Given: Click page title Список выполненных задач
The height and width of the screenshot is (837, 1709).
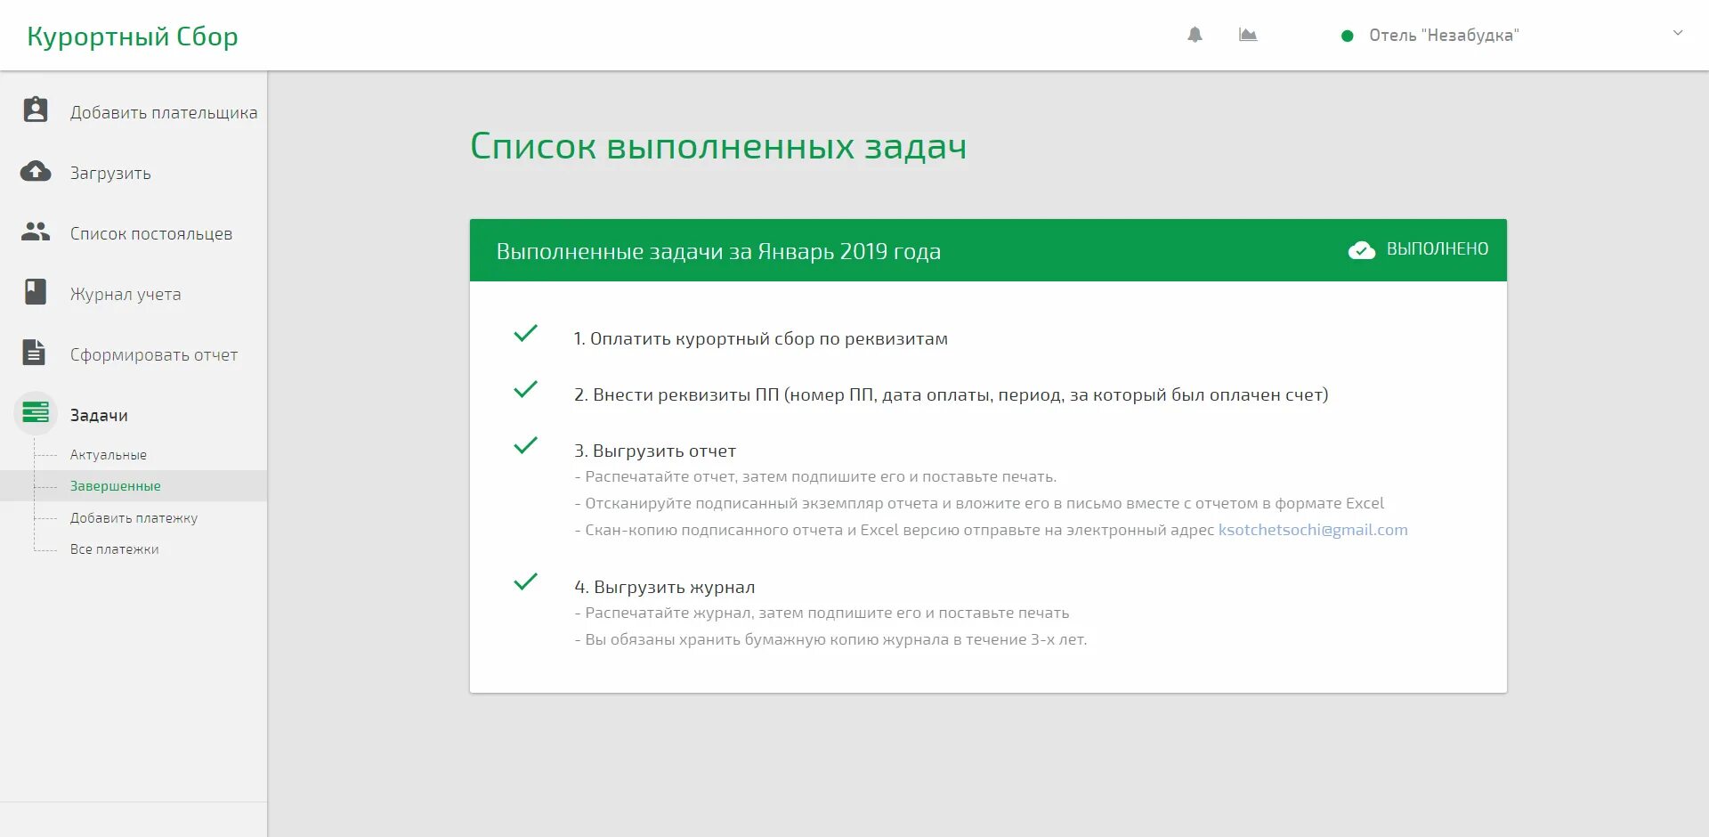Looking at the screenshot, I should (x=718, y=146).
